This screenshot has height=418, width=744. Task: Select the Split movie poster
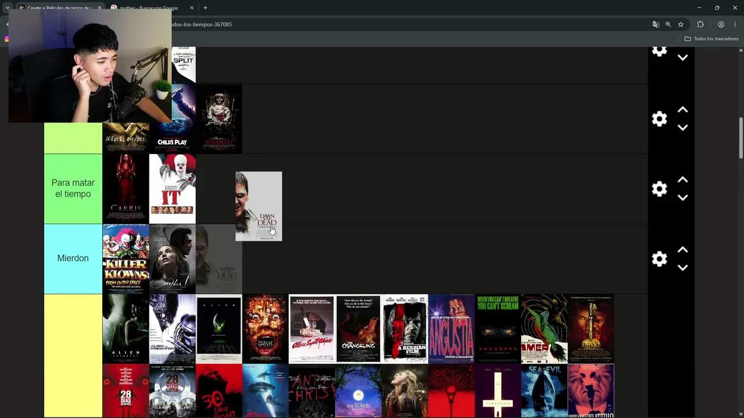click(x=184, y=64)
